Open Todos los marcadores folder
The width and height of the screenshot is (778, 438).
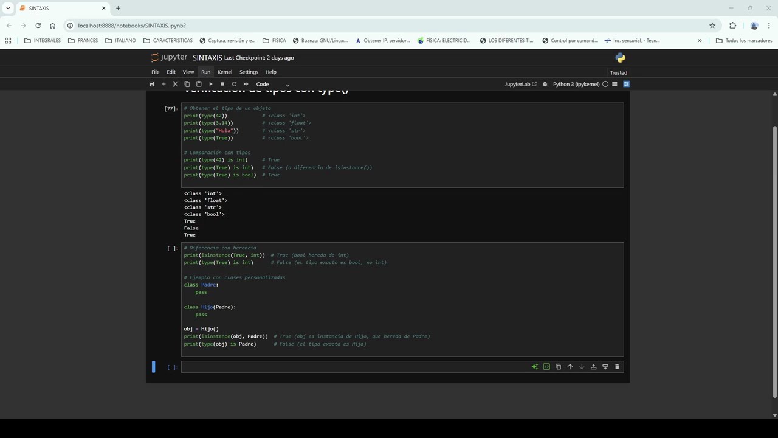(x=744, y=41)
